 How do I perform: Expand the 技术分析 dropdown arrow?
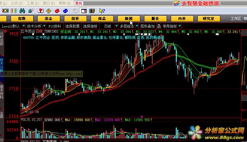(44, 26)
